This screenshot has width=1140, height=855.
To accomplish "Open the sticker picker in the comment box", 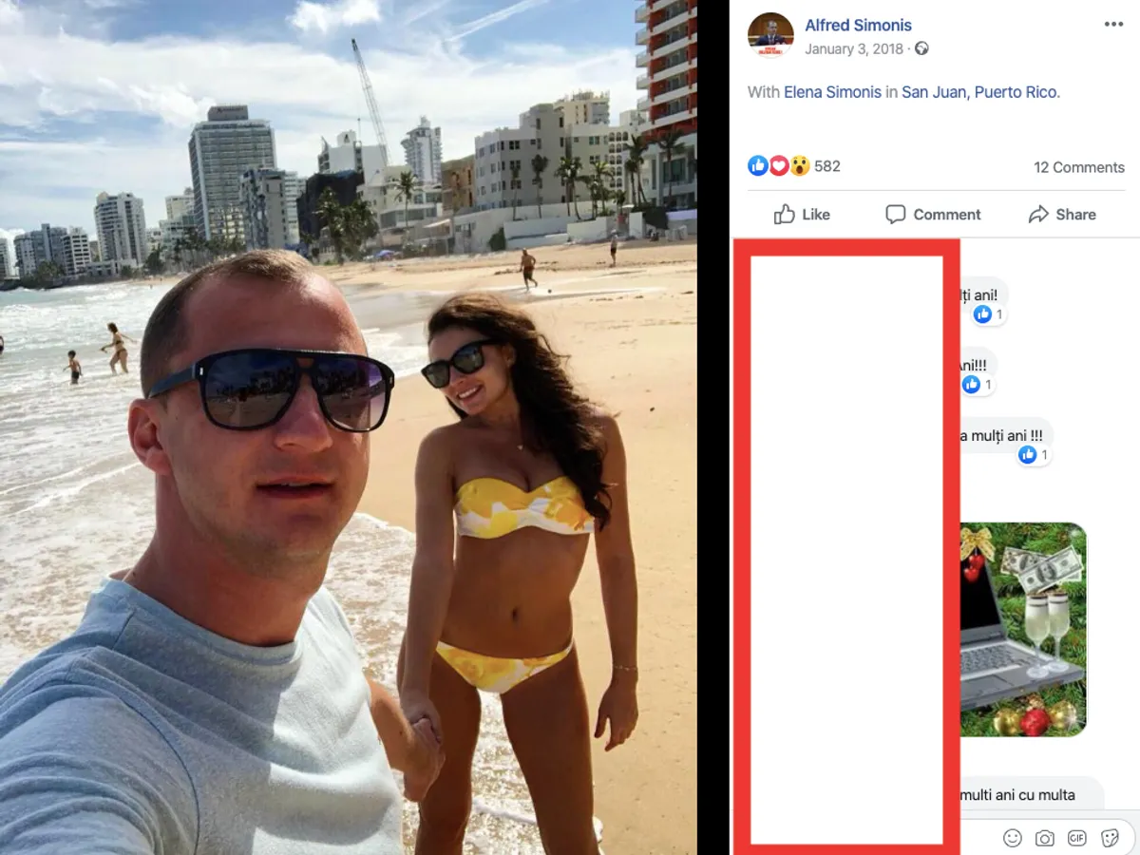I will click(x=1110, y=838).
